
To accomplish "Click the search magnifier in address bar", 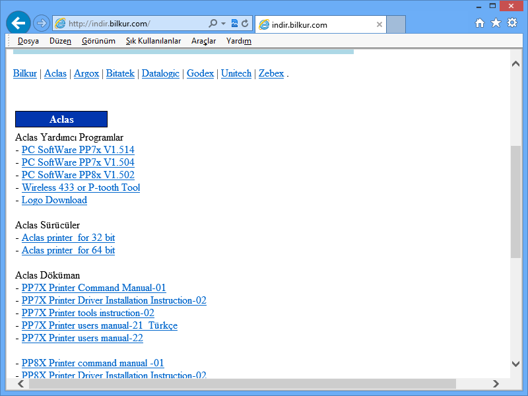I will 213,23.
